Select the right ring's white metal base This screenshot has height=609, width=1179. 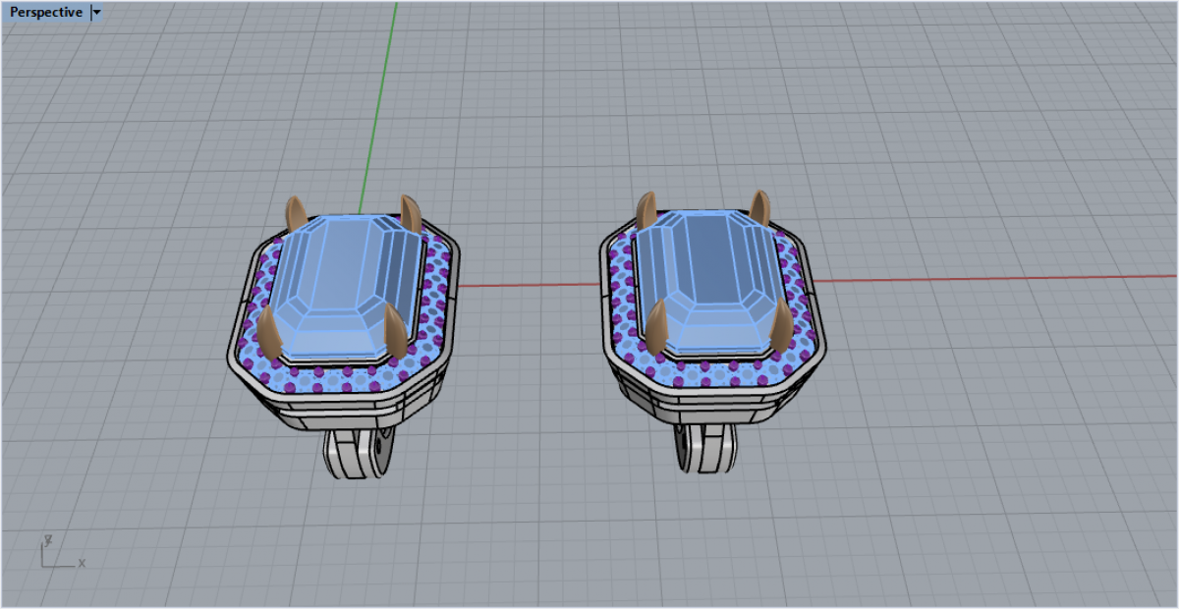[x=707, y=403]
